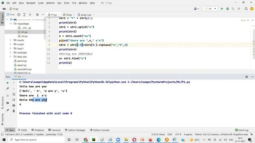Click Expand All icon in Project panel

pos(24,15)
